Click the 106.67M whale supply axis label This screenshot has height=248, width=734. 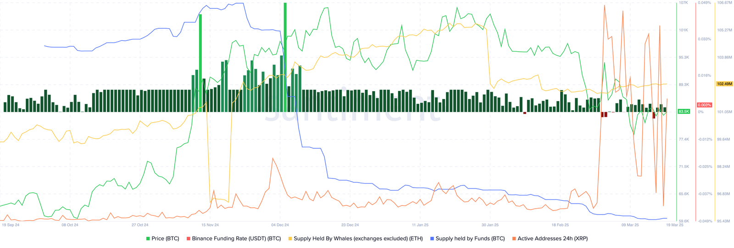[x=724, y=3]
